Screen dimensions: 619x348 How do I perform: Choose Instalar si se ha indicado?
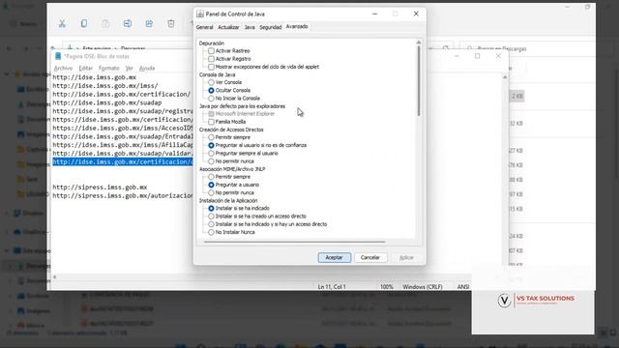[x=211, y=209]
